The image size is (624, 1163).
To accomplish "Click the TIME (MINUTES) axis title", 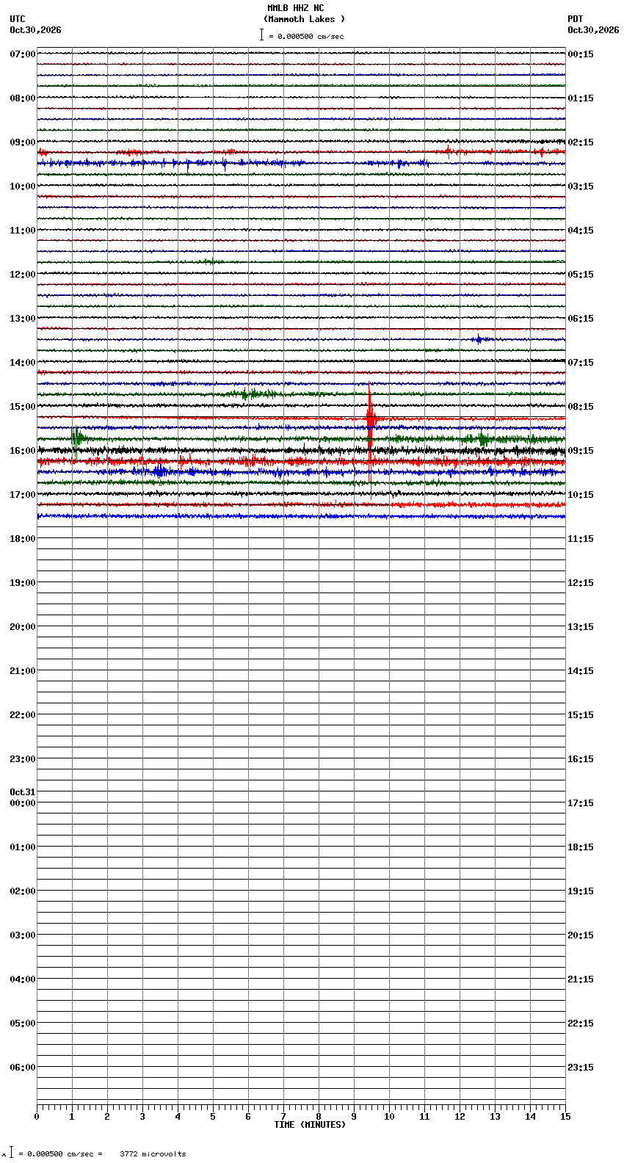I will coord(310,1125).
